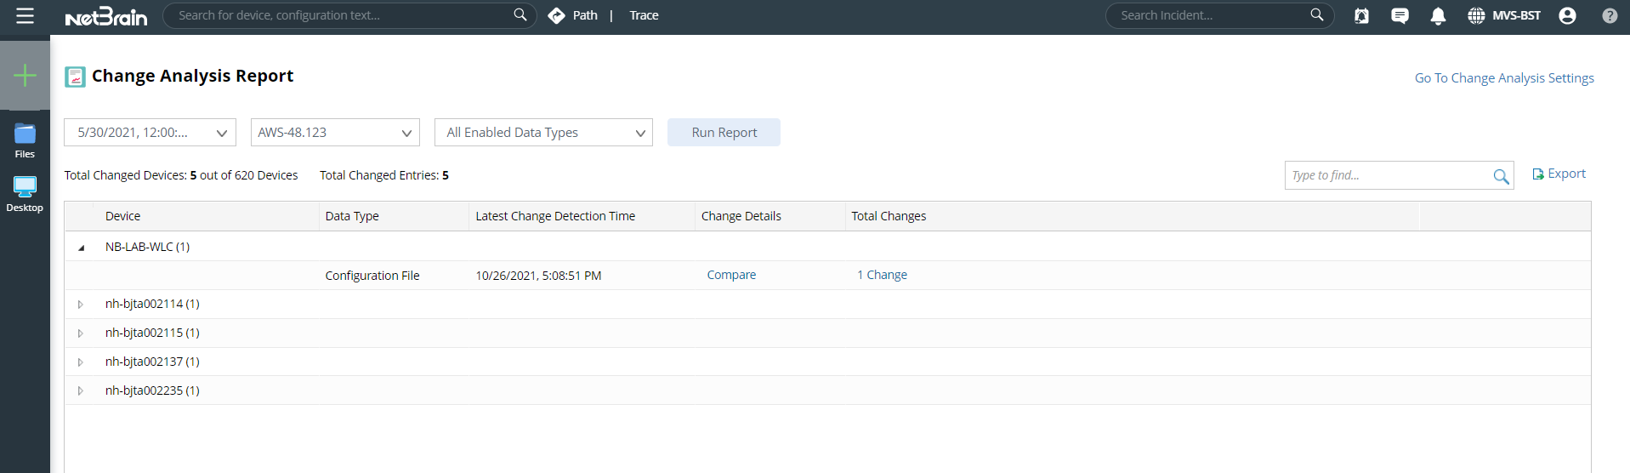
Task: Click the table find magnifier icon
Action: click(1501, 176)
